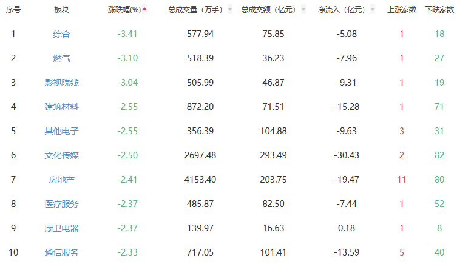This screenshot has height=264, width=457.
Task: Open the 综合 sector link
Action: pos(61,34)
